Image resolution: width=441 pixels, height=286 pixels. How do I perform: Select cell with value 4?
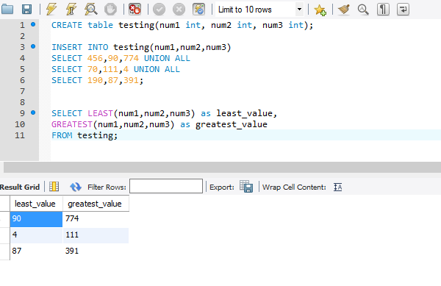pos(36,235)
